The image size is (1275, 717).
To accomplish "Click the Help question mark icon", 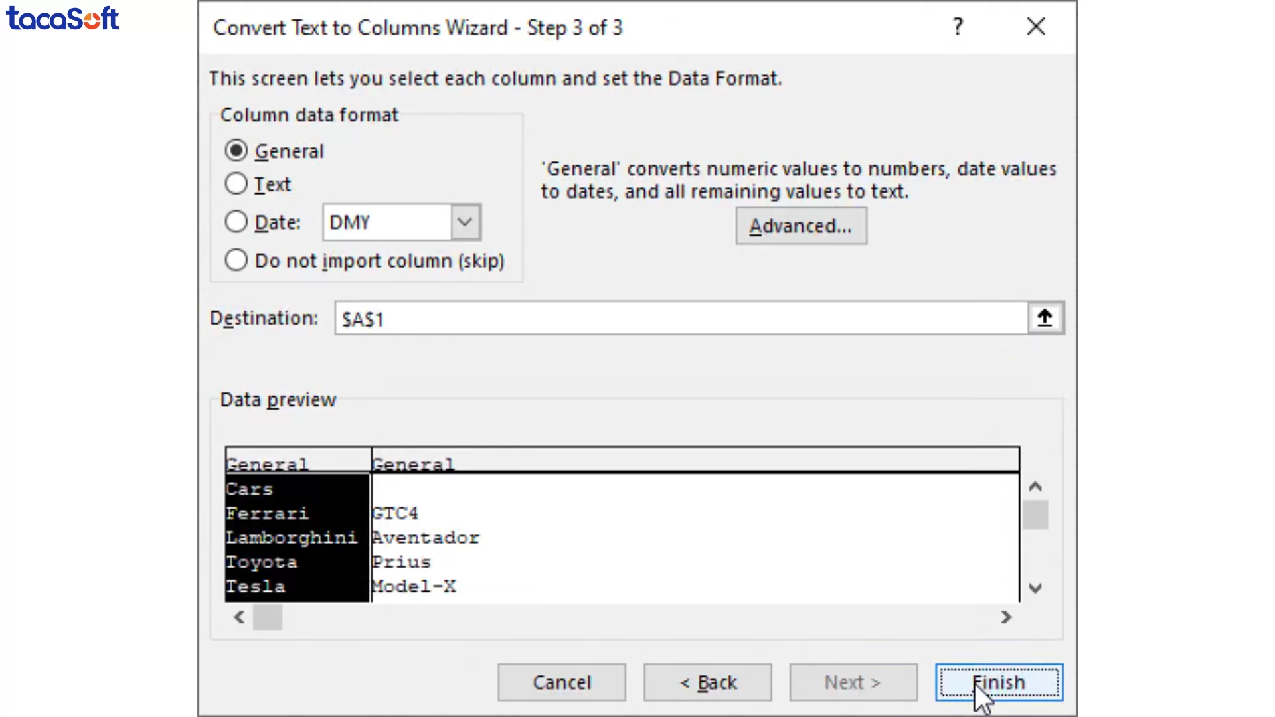I will (958, 27).
